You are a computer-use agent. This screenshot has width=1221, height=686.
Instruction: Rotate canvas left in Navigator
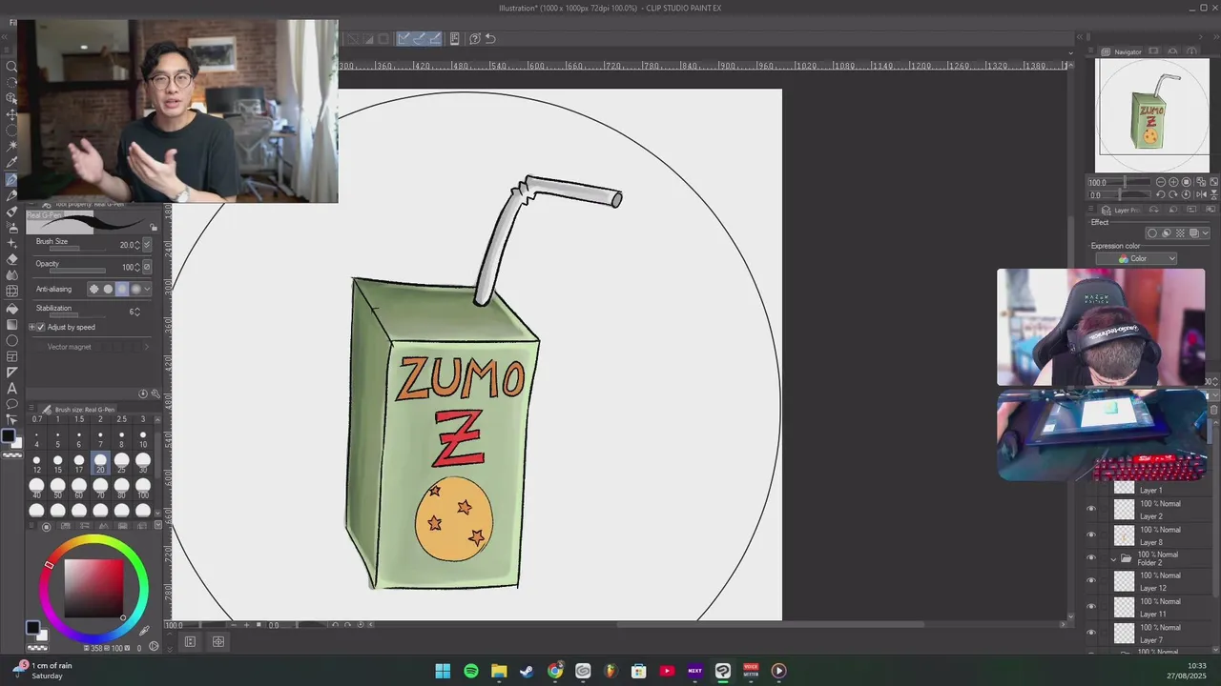[x=1161, y=194]
